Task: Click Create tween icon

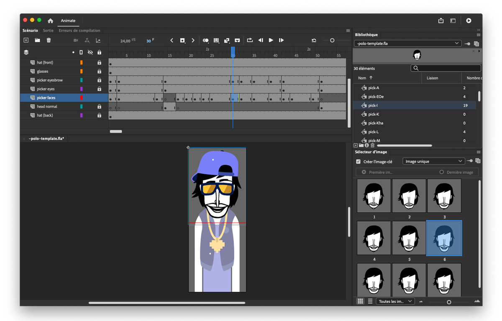Action: pyautogui.click(x=227, y=40)
